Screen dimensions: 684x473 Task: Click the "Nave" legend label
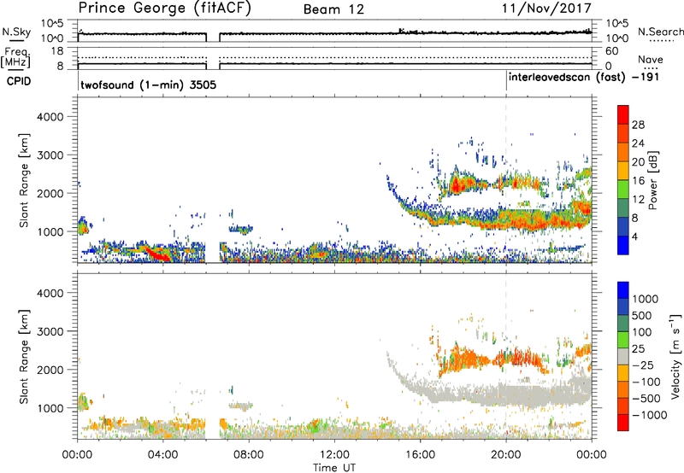pyautogui.click(x=650, y=59)
